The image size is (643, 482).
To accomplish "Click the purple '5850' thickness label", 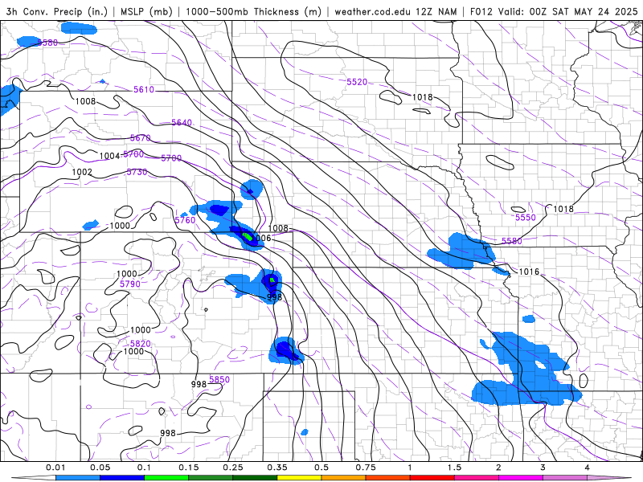I will click(219, 379).
